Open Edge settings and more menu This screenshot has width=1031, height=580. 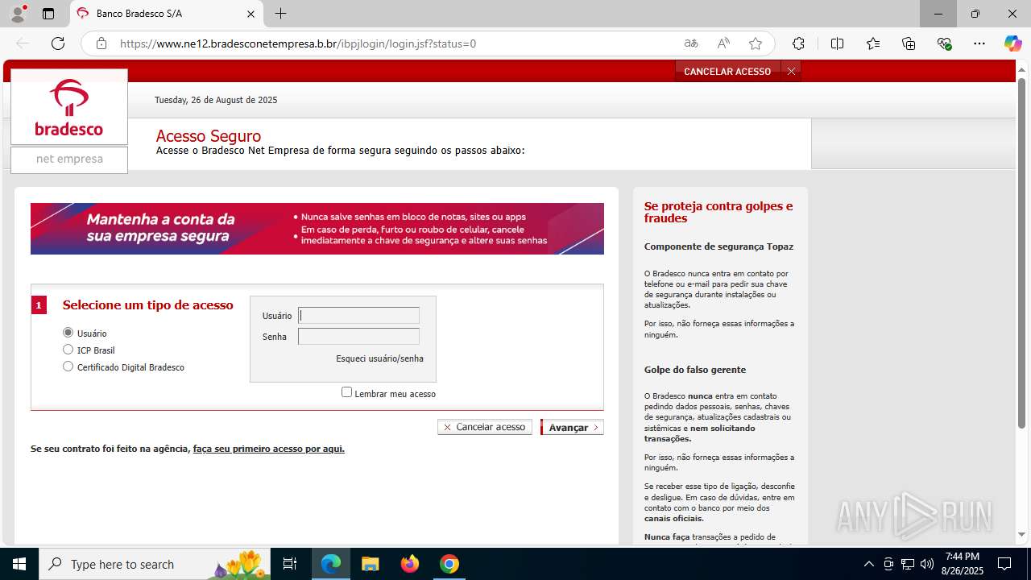979,43
